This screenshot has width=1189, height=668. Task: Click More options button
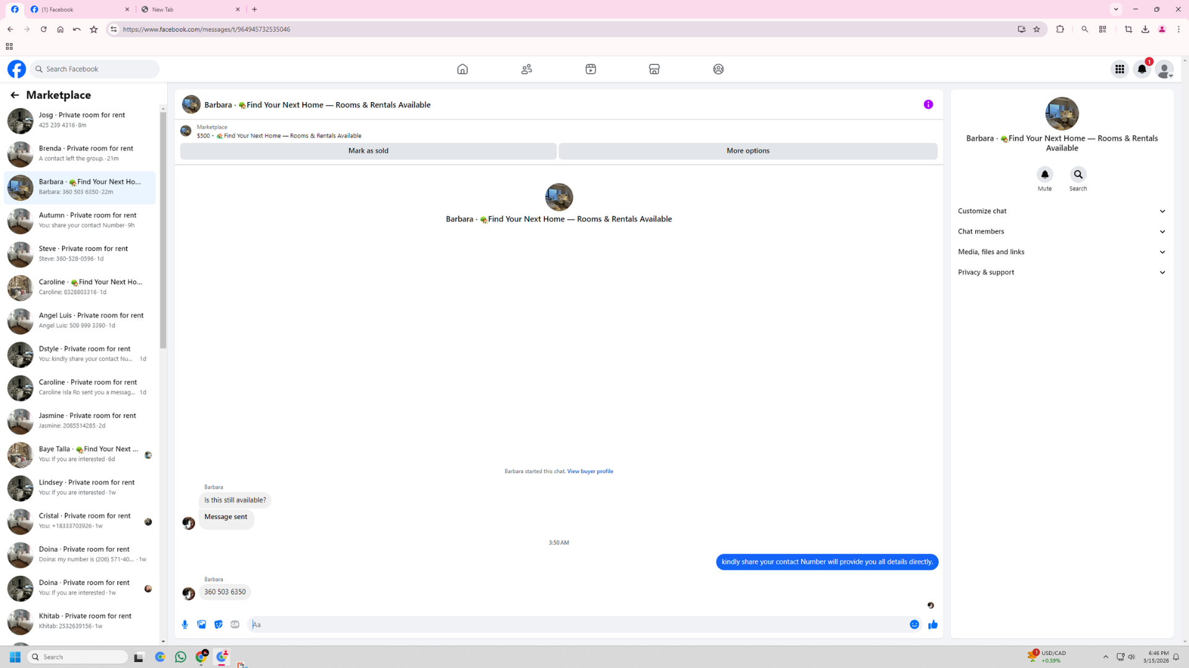(x=747, y=151)
